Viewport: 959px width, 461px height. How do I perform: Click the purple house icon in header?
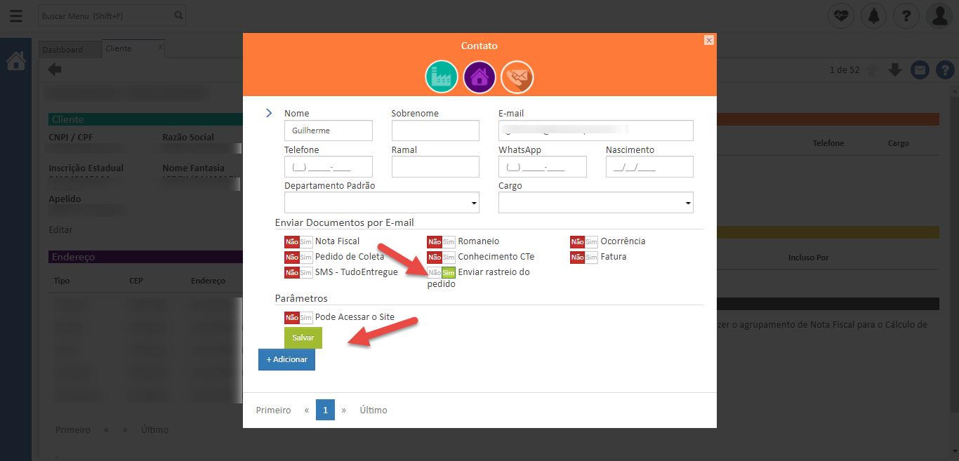(479, 77)
